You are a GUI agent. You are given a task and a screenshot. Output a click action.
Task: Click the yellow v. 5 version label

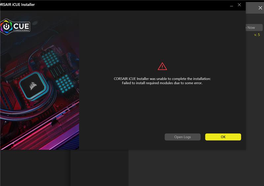pos(257,35)
